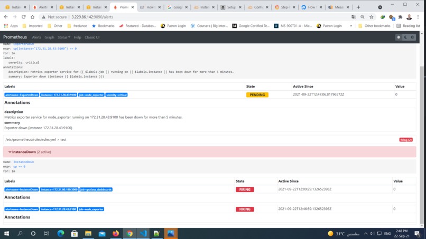Click the Prometheus brand link
This screenshot has width=426, height=239.
tap(15, 37)
